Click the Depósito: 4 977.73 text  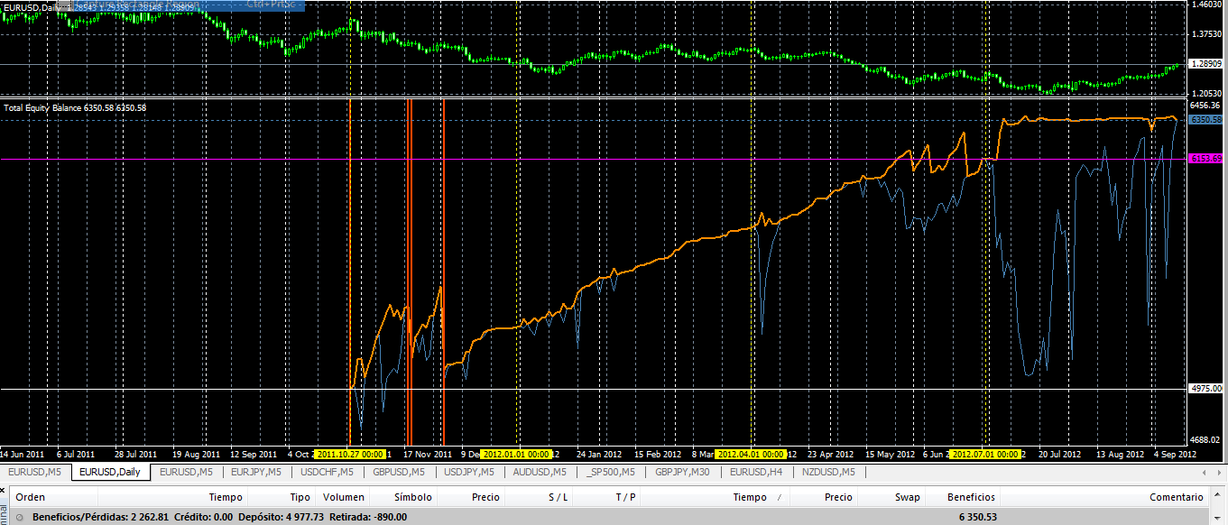[x=281, y=518]
